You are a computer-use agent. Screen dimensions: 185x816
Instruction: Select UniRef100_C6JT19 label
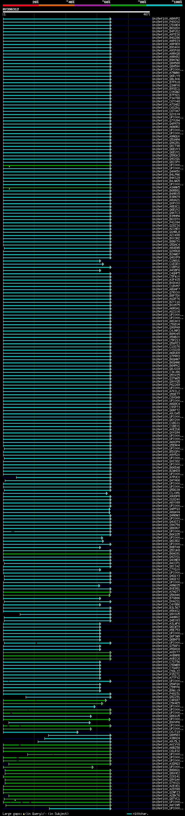[166, 732]
